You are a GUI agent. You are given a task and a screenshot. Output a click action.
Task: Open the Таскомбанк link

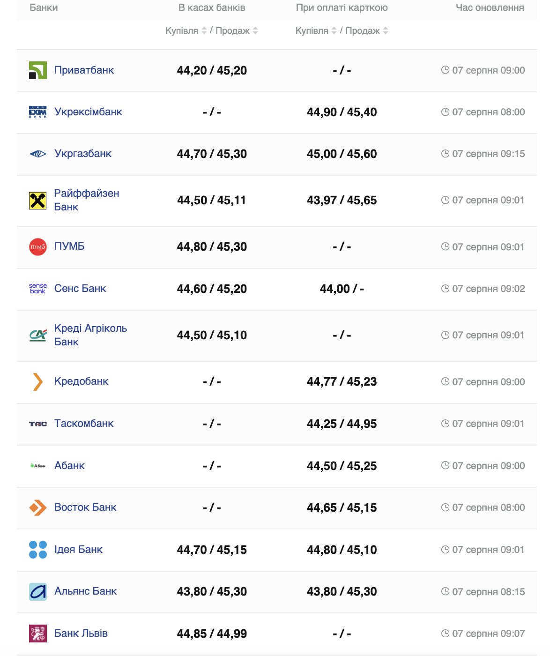(84, 424)
